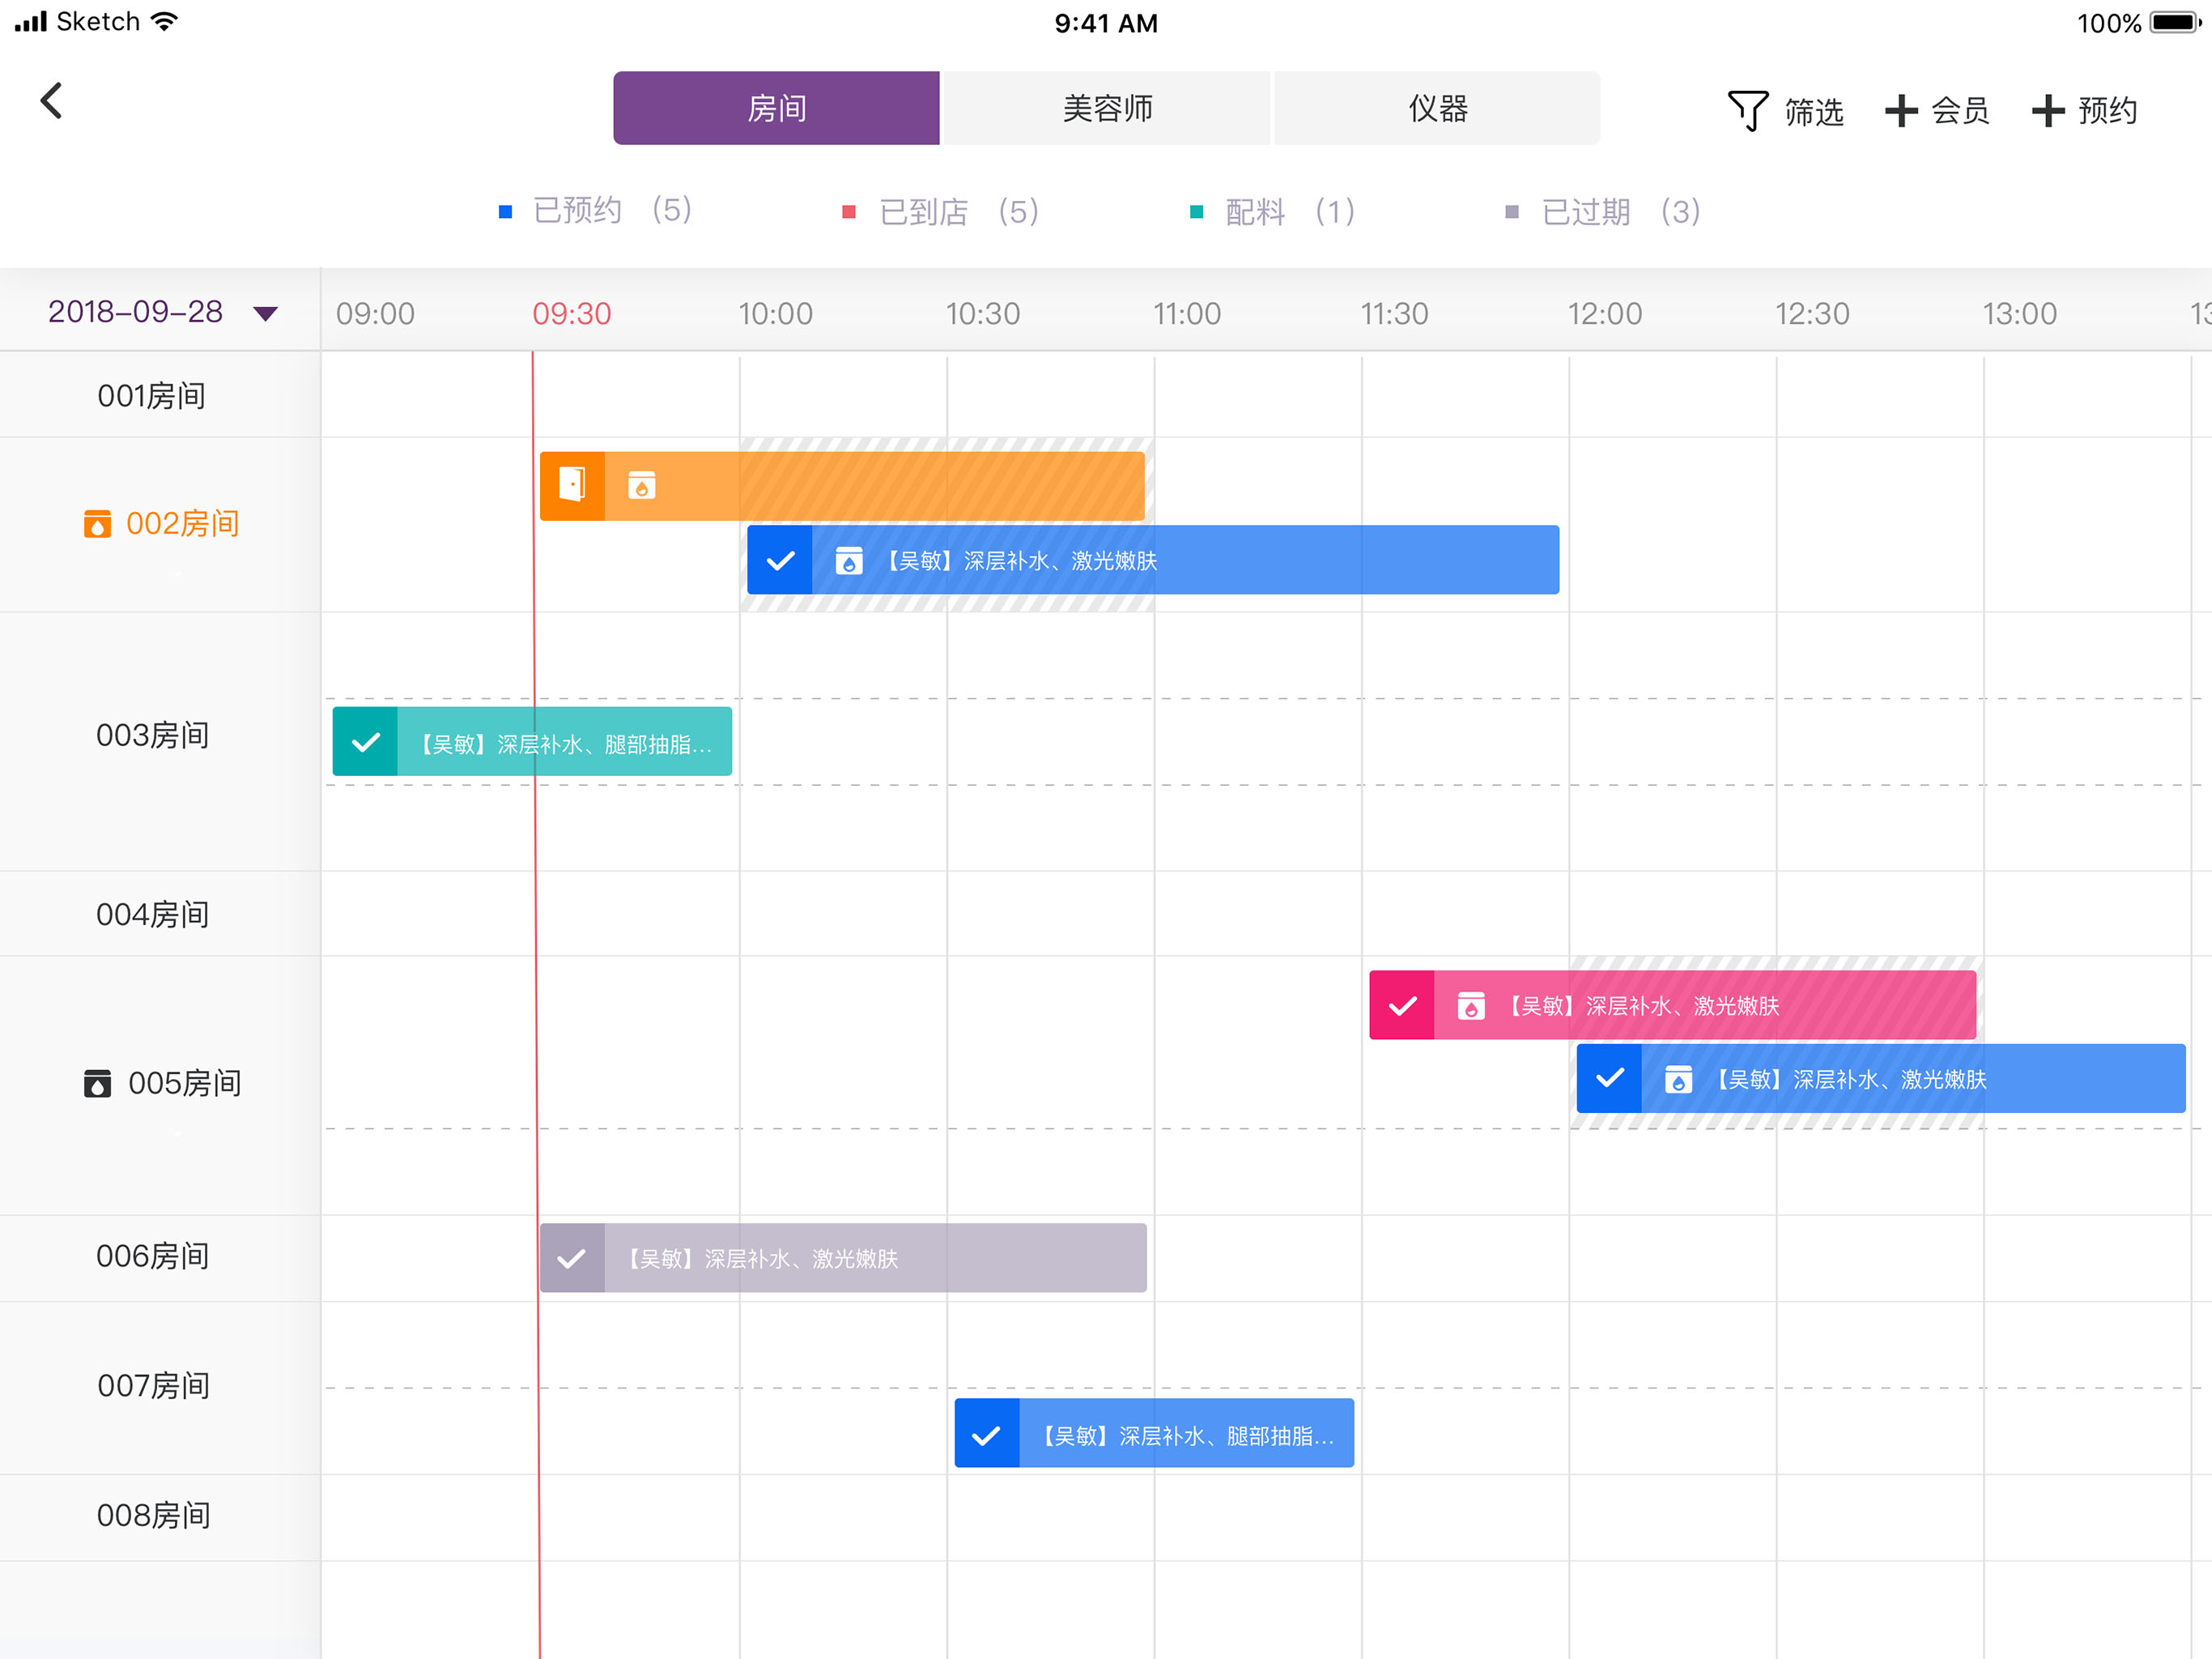Filter by the 已到店 (5) legend
This screenshot has height=1659, width=2212.
[x=941, y=212]
